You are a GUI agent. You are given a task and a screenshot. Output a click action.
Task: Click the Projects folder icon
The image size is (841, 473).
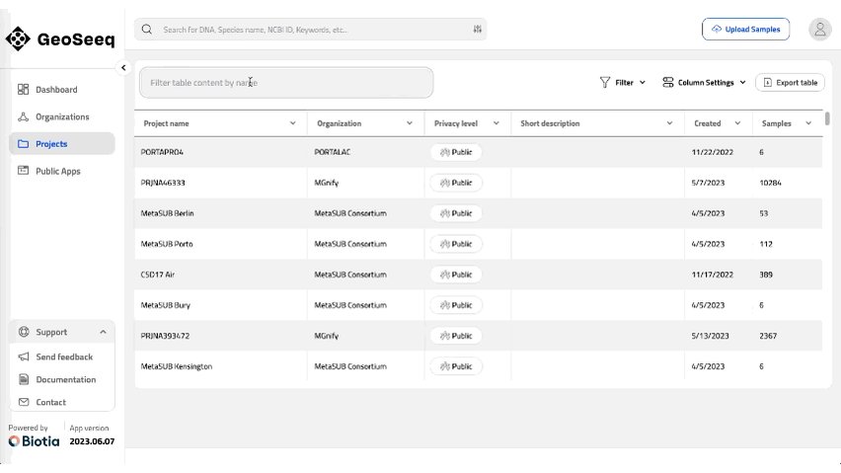click(23, 144)
